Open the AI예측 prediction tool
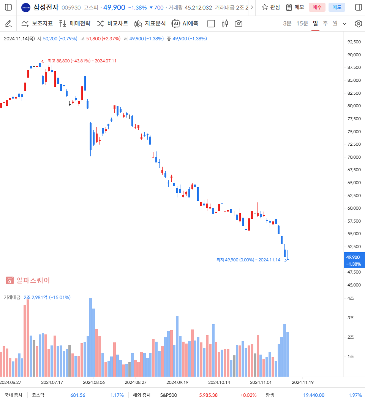This screenshot has height=401, width=365. [185, 24]
